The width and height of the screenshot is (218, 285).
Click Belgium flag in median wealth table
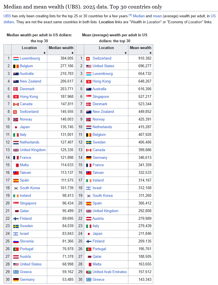16,66
